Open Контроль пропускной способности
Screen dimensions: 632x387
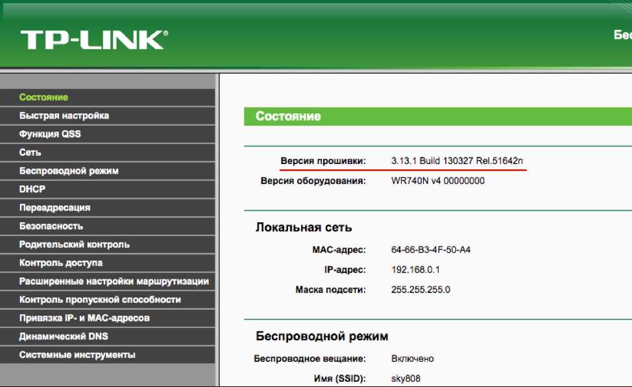point(107,299)
